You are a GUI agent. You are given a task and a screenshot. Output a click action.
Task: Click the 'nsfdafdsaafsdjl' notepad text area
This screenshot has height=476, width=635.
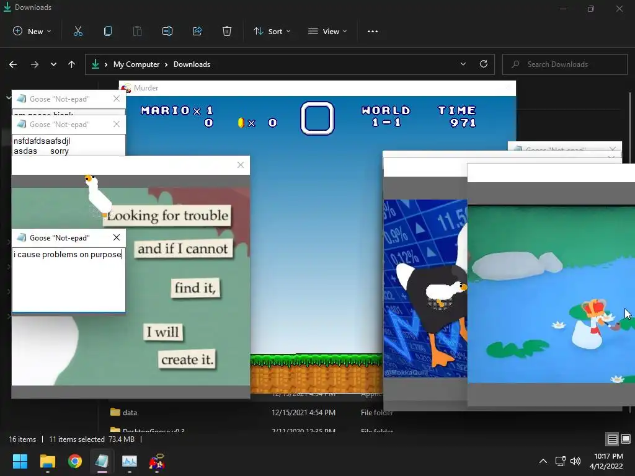click(x=68, y=145)
